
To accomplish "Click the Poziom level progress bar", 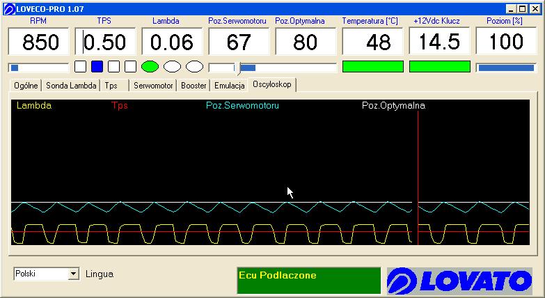I will 506,68.
